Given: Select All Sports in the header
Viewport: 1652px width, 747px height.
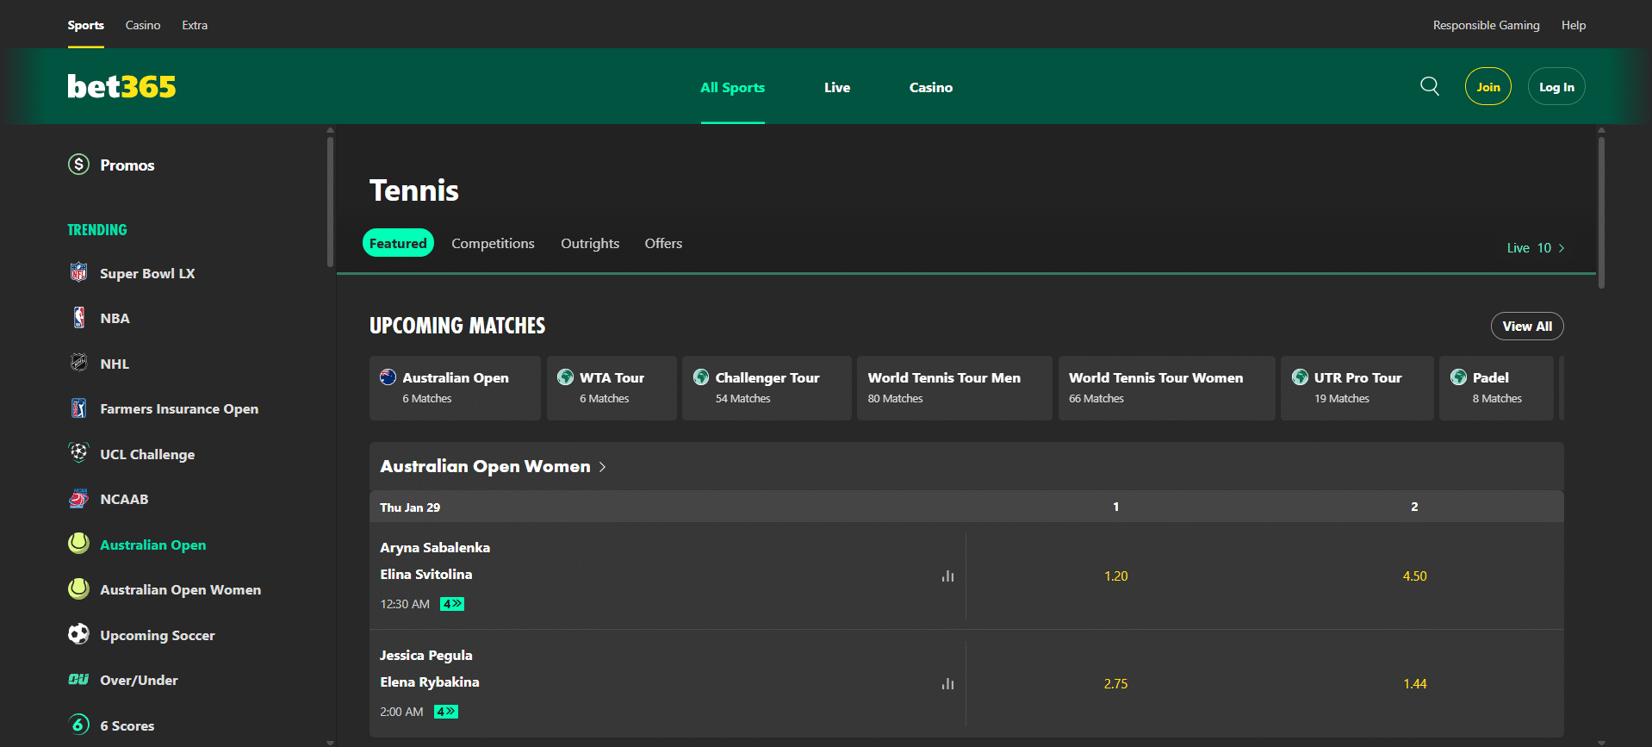Looking at the screenshot, I should click(x=732, y=87).
